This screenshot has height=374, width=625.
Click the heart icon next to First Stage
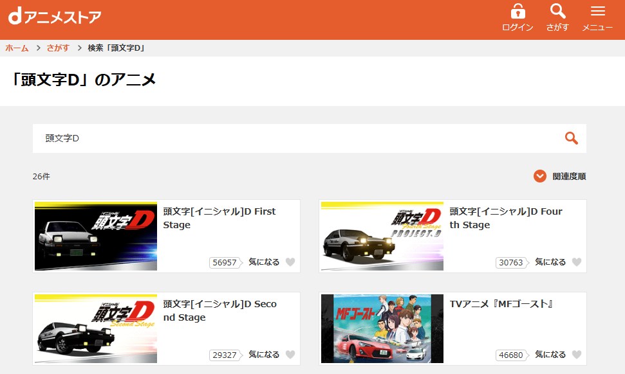coord(292,262)
